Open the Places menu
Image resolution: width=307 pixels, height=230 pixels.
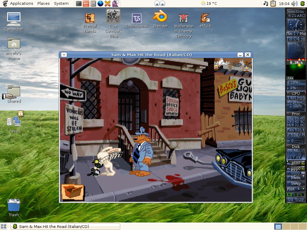pos(43,4)
